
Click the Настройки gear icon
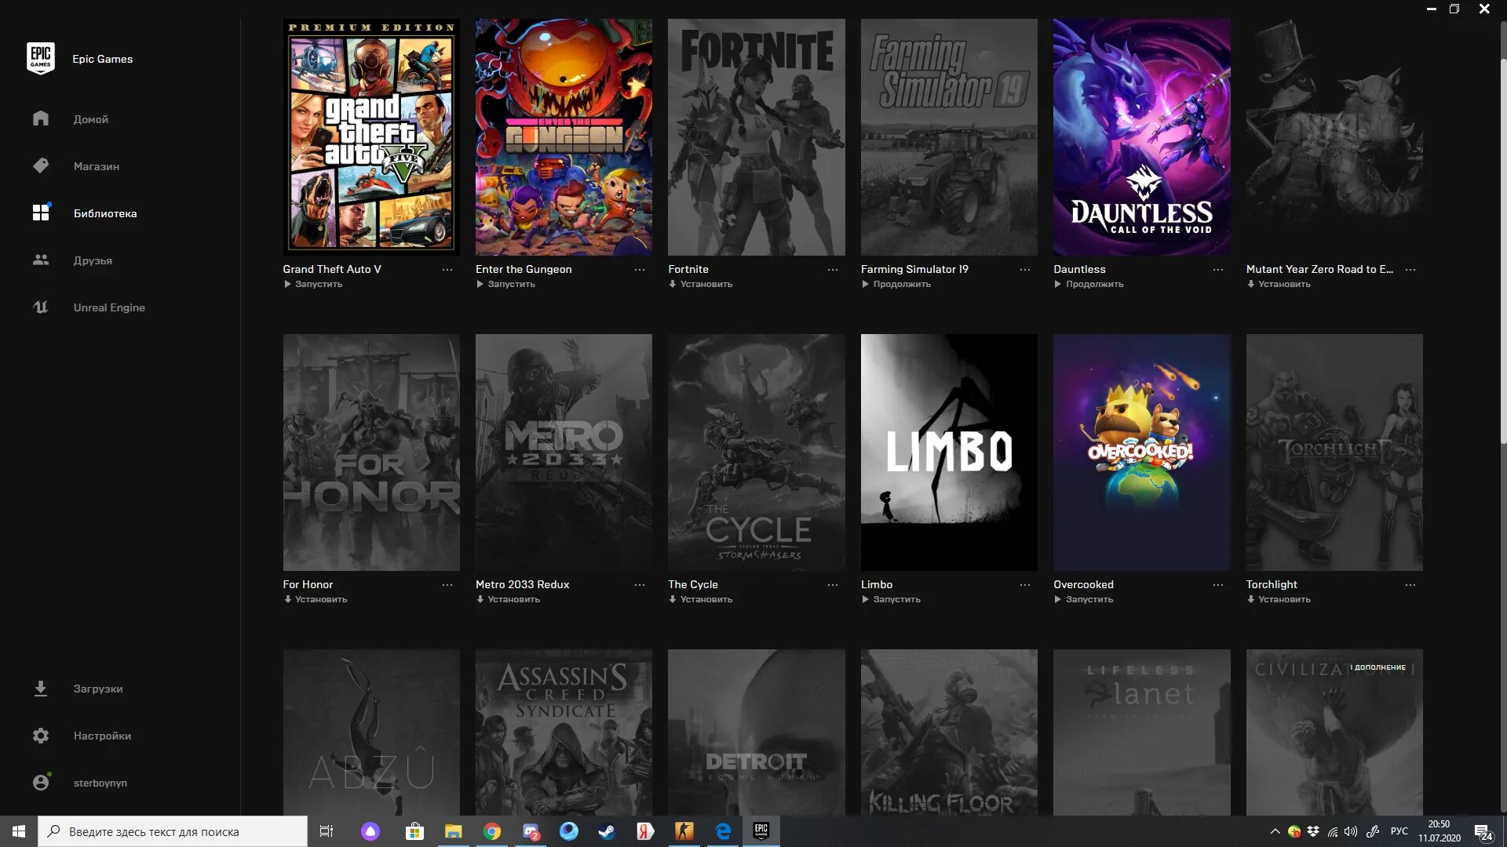point(41,736)
